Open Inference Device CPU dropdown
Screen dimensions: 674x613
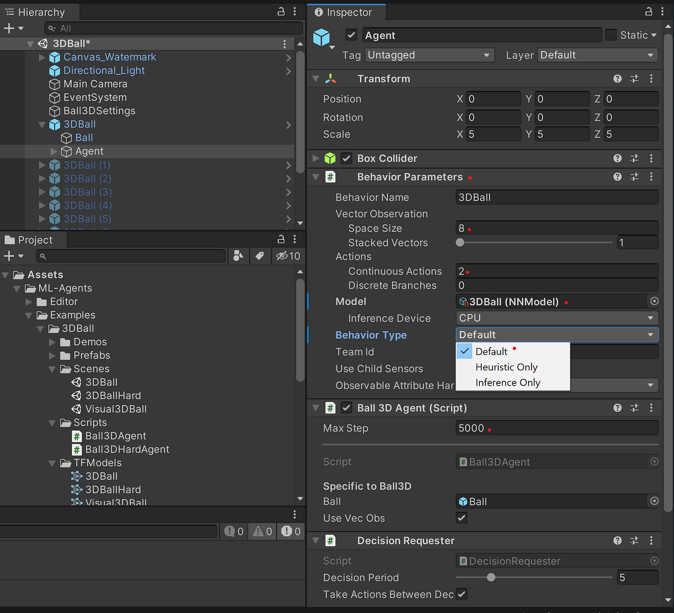557,318
